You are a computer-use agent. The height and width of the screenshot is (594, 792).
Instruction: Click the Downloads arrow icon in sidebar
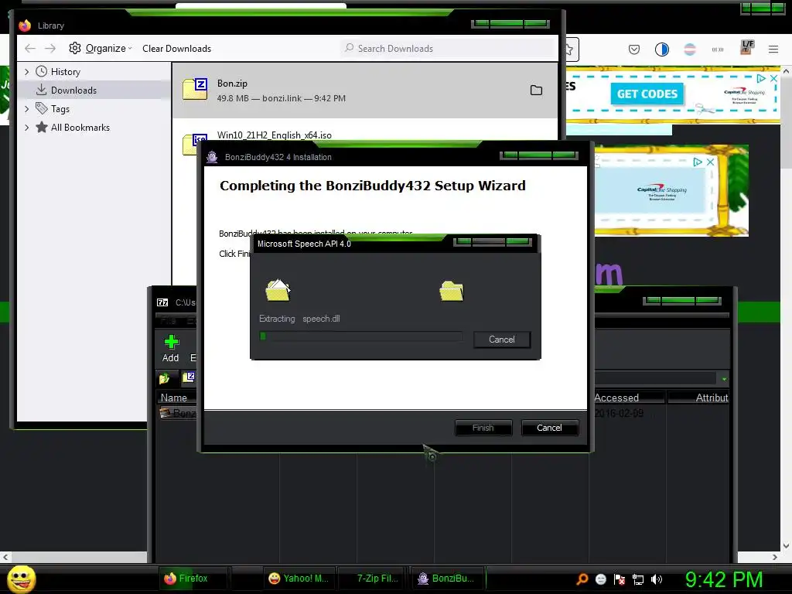click(x=42, y=90)
